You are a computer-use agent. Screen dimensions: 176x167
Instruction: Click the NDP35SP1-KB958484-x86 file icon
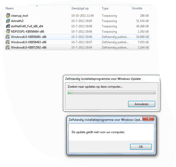[8, 31]
